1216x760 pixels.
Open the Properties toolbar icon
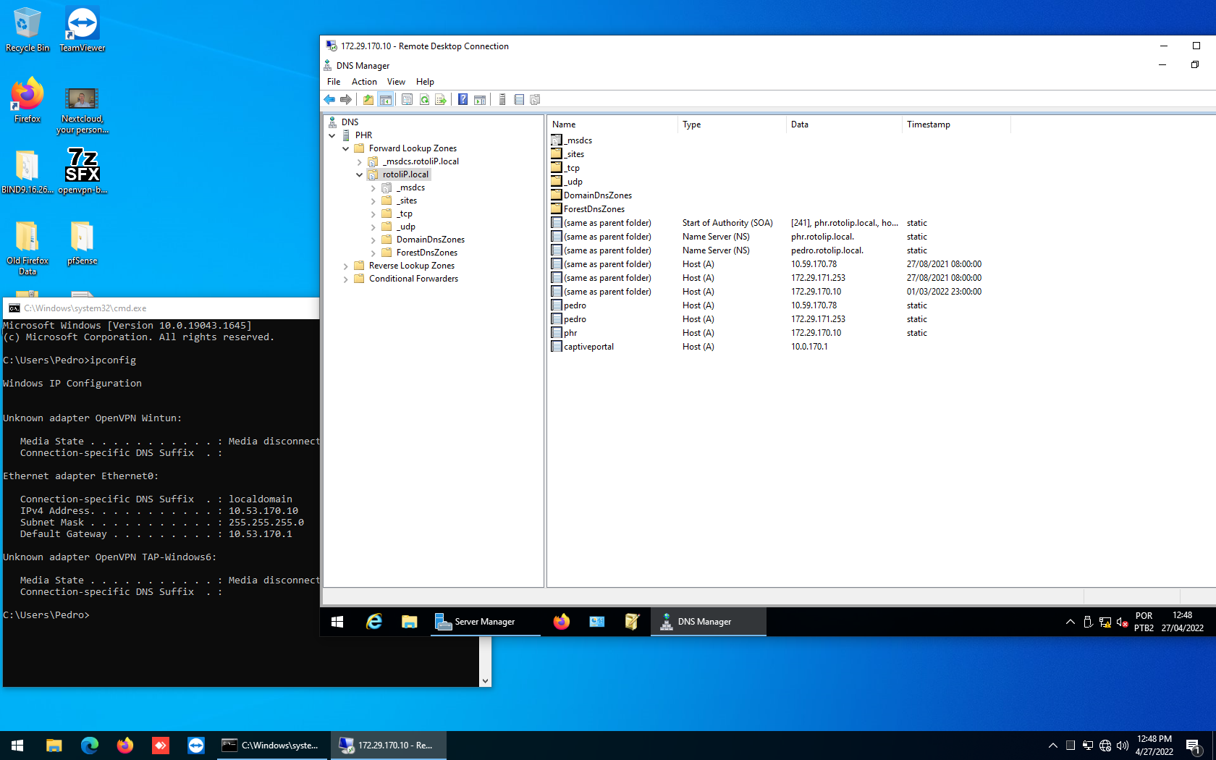point(407,99)
